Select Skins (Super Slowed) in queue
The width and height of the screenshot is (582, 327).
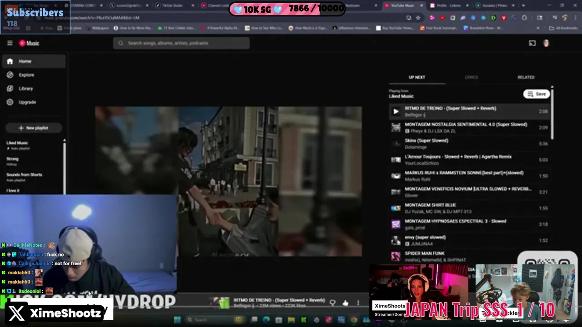click(x=469, y=144)
